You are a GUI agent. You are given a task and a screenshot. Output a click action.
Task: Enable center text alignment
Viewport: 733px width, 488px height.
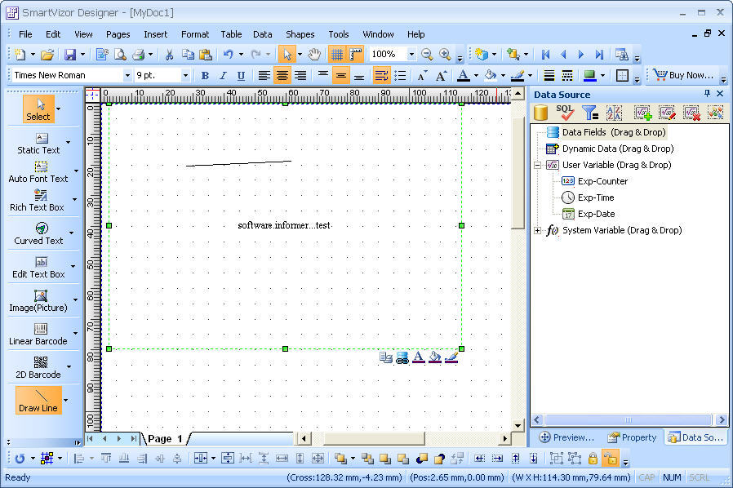[x=282, y=74]
